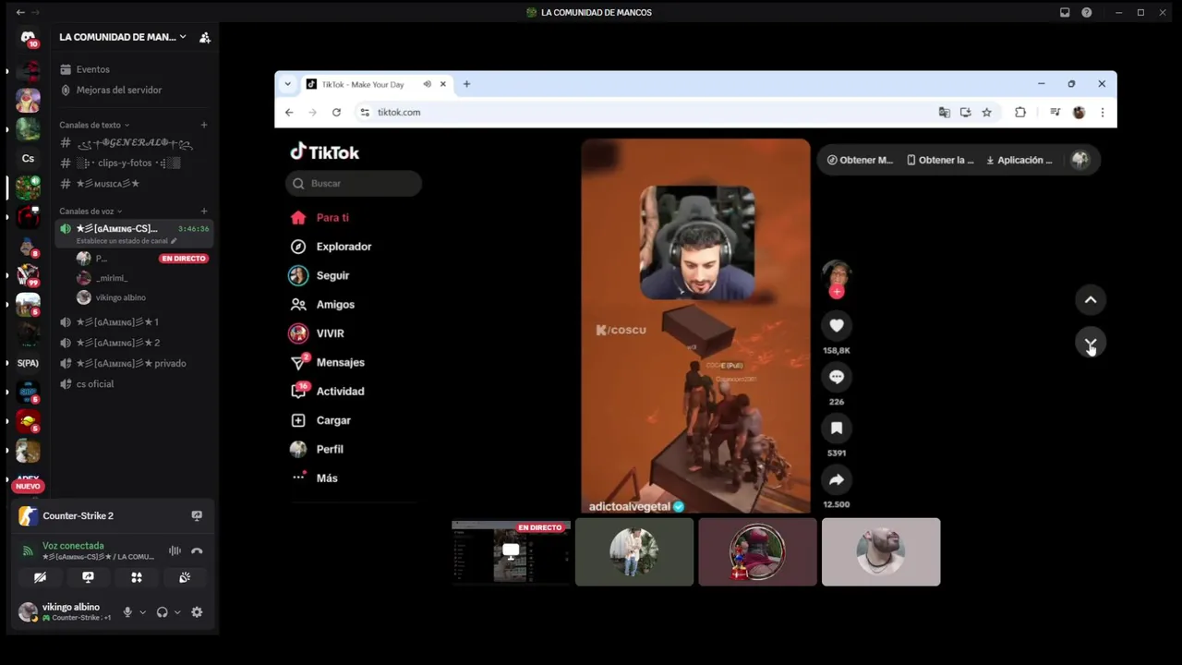Image resolution: width=1182 pixels, height=665 pixels.
Task: Set channel status via Establece un estado
Action: (126, 241)
